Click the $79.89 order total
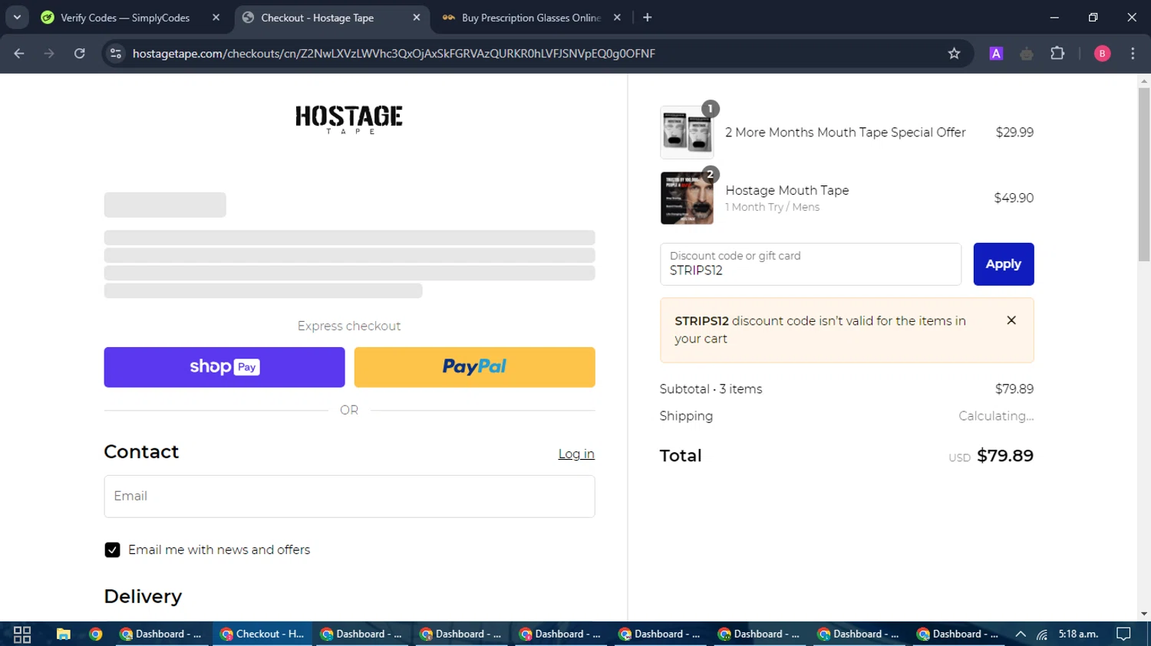1151x646 pixels. coord(1005,456)
